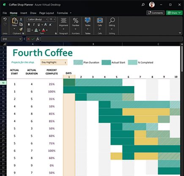The width and height of the screenshot is (184, 176).
Task: Click the 25% percent complete cell
Action: pyautogui.click(x=52, y=84)
